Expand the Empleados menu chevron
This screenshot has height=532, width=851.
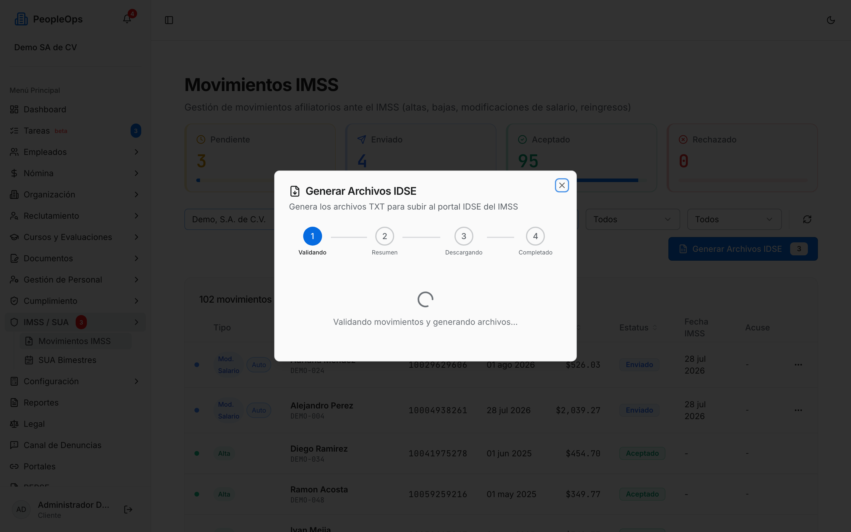coord(137,152)
